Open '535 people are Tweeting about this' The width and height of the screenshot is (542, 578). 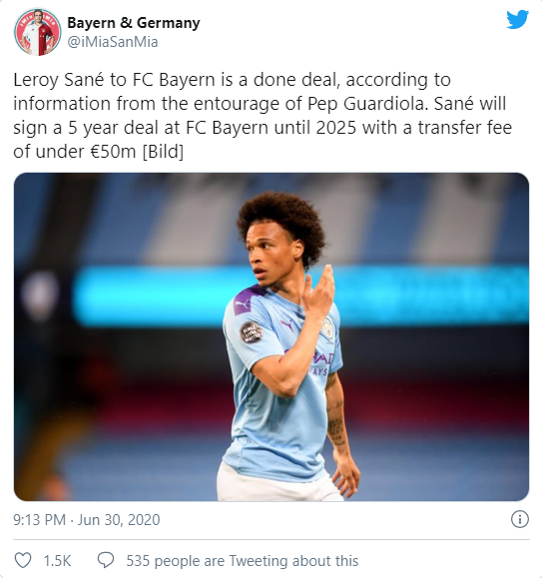pos(243,561)
